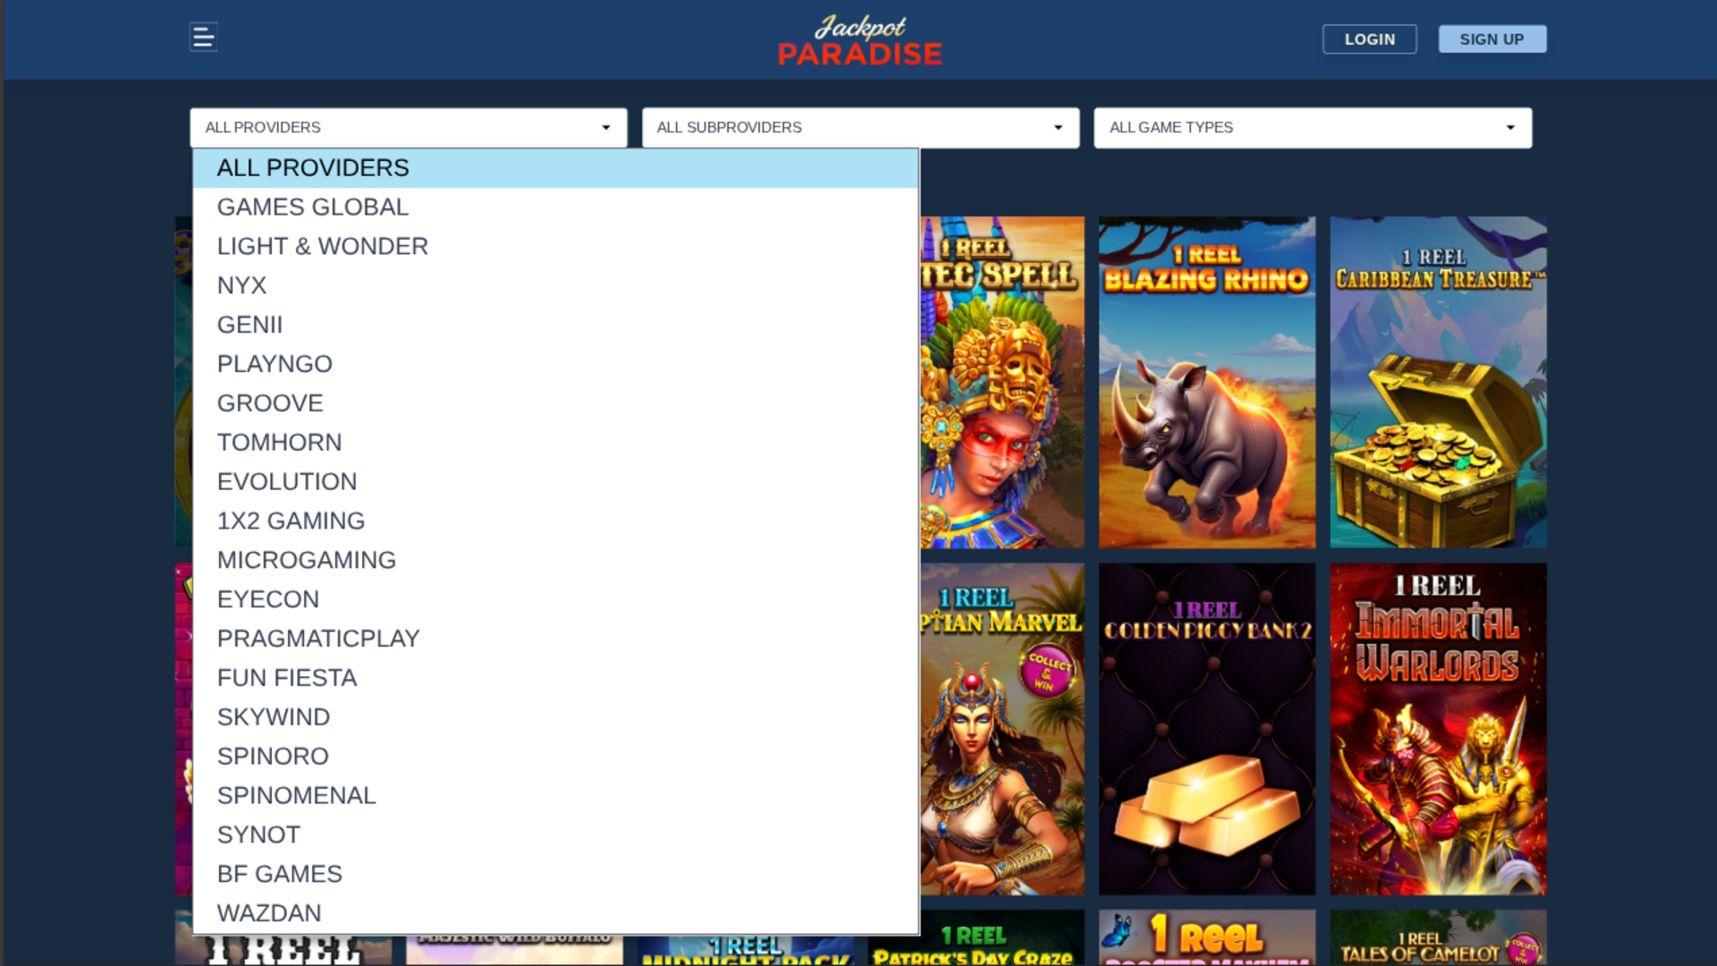This screenshot has width=1717, height=966.
Task: Expand the ALL GAME TYPES dropdown arrow
Action: [x=1510, y=127]
